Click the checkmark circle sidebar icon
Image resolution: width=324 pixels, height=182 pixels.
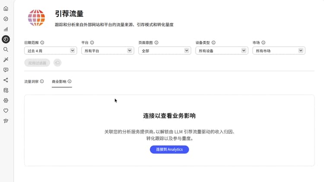coord(6,19)
